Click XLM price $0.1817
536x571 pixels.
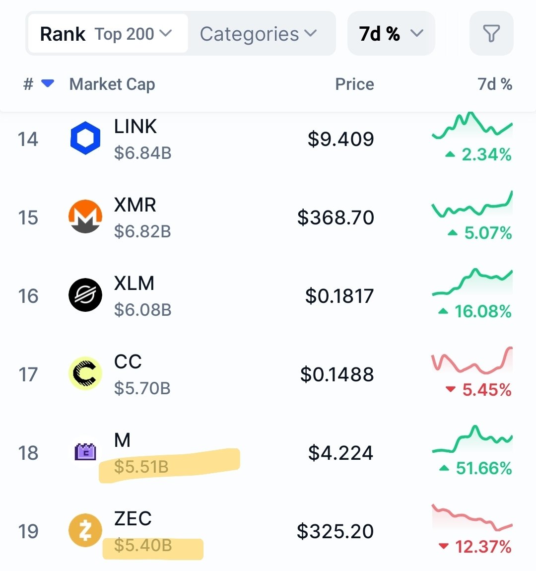point(339,296)
